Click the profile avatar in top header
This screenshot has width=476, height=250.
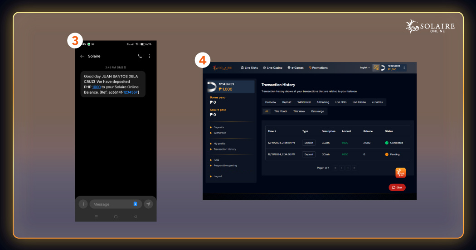[383, 67]
